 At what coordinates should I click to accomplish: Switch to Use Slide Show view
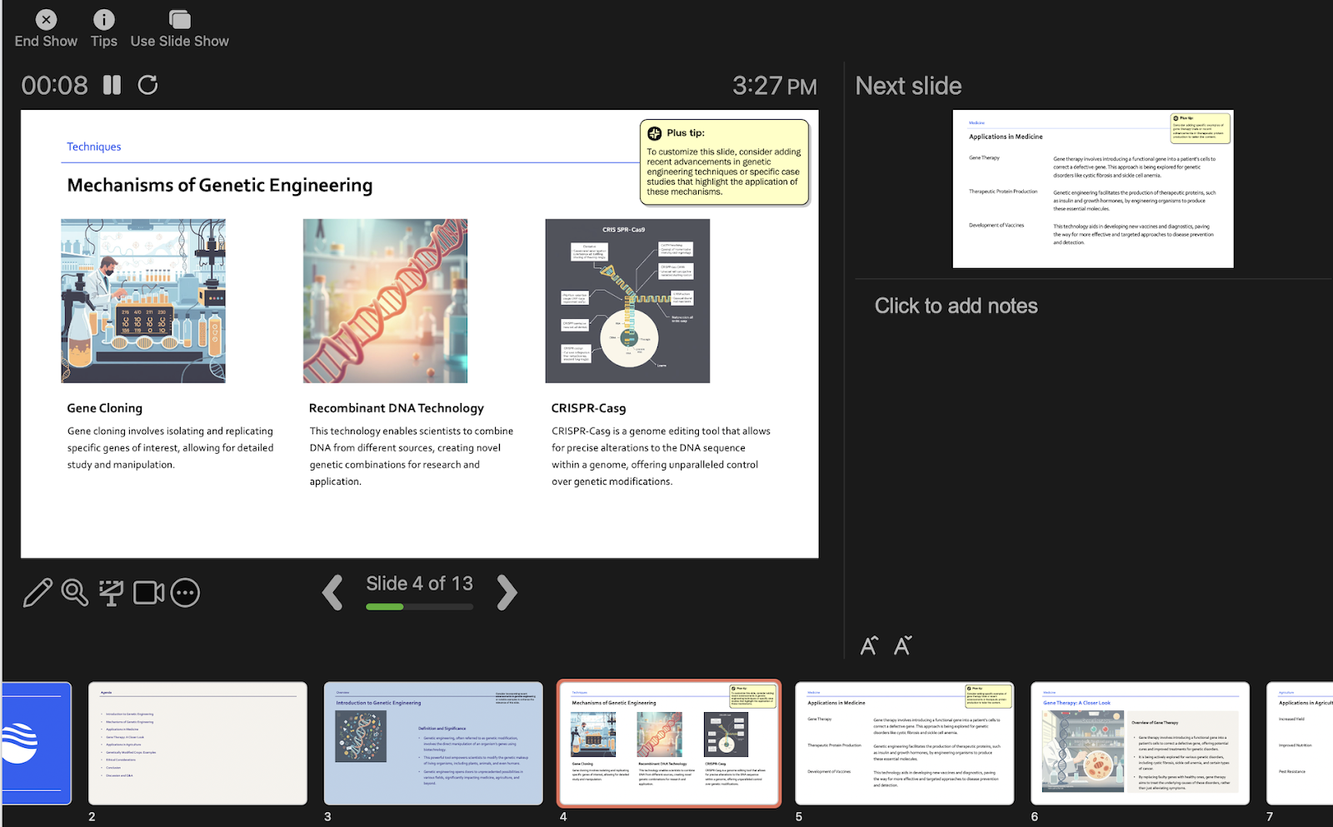[179, 20]
